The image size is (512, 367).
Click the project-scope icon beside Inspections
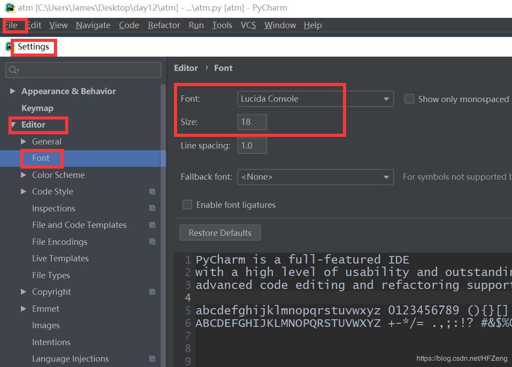[x=152, y=208]
